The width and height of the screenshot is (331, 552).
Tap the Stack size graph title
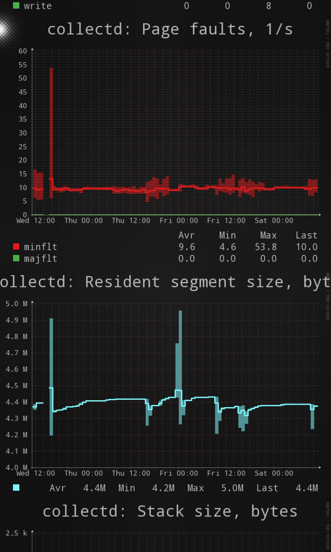point(170,511)
